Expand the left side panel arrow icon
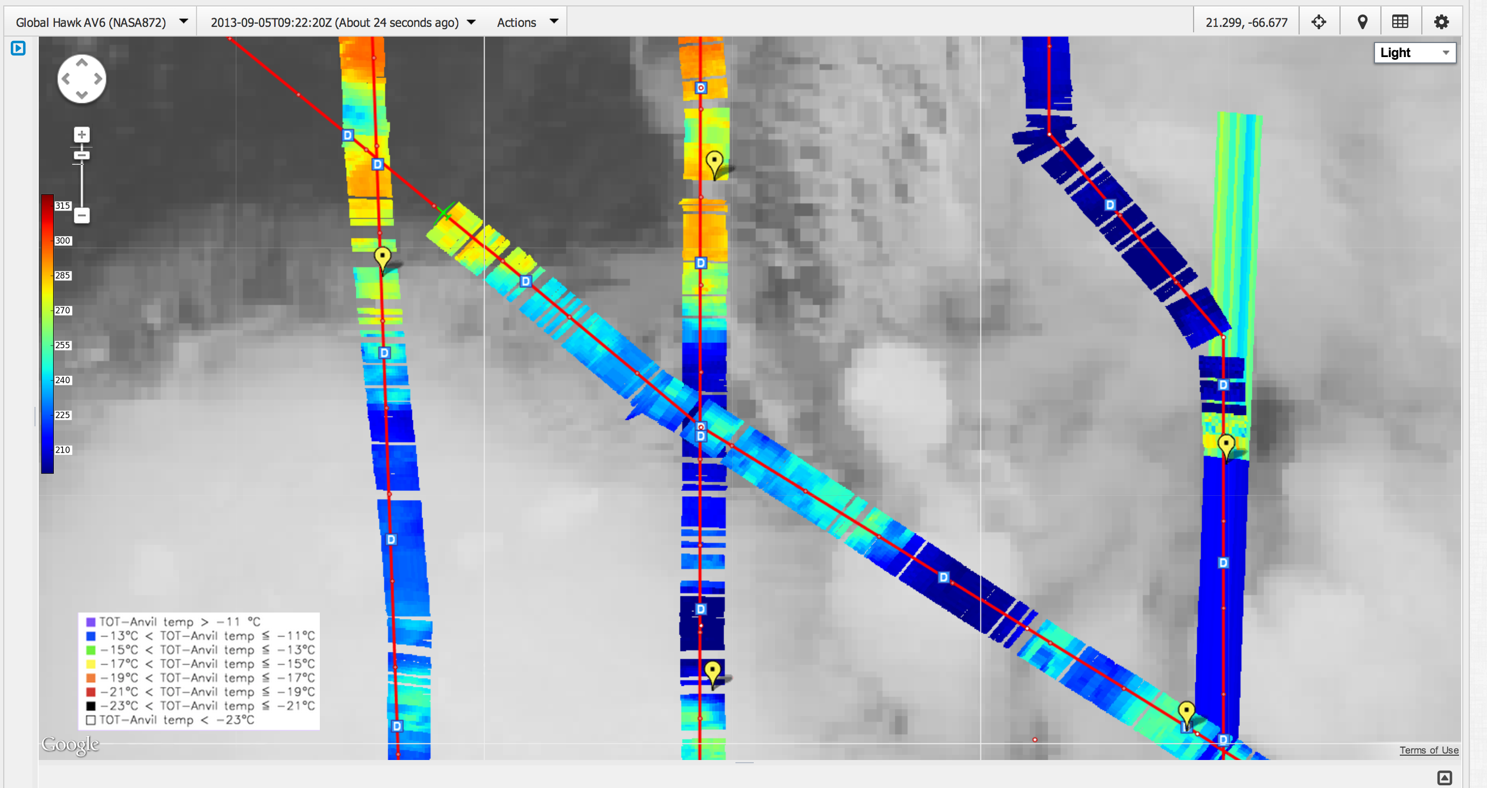Screen dimensions: 1487x788 [18, 48]
